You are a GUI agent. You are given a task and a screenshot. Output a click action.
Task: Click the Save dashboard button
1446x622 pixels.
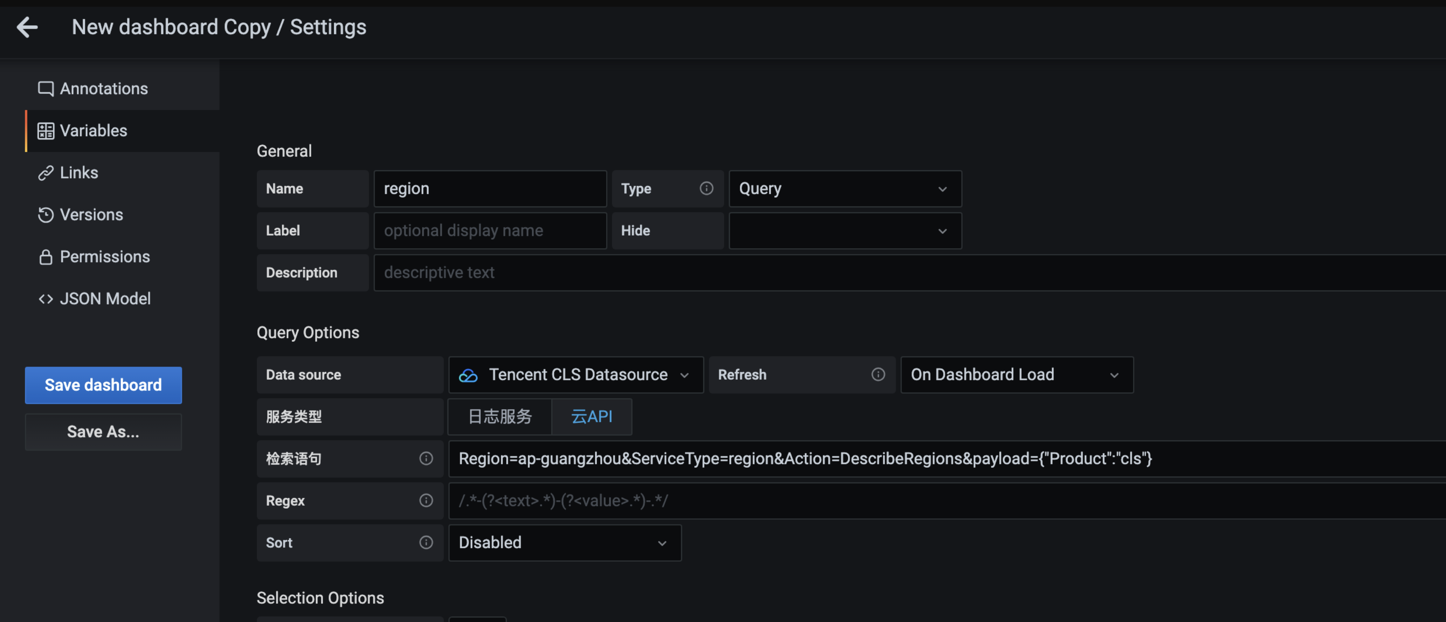click(x=103, y=385)
